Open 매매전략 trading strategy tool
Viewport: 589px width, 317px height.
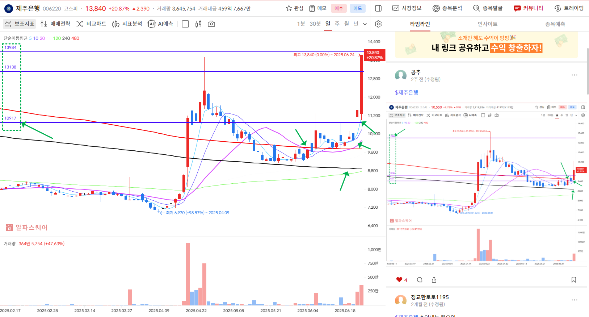pos(55,24)
